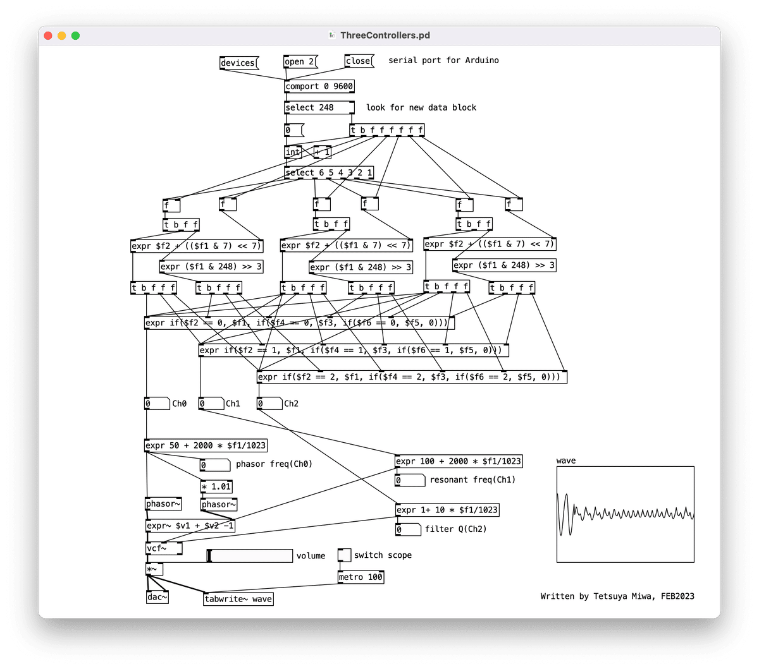Click the resonant freq(Ch1) number box
Viewport: 759px width, 669px height.
click(x=410, y=480)
